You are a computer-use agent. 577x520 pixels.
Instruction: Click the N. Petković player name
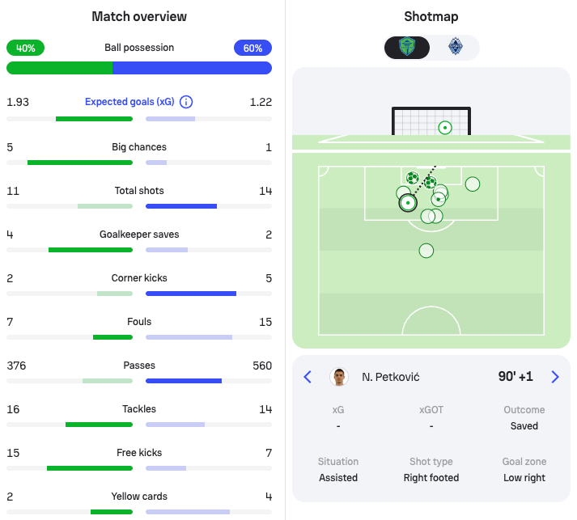[x=390, y=377]
